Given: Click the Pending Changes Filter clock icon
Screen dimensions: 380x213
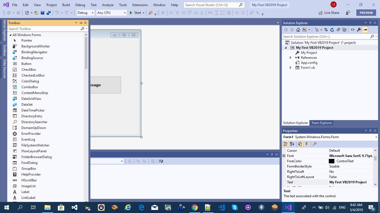Looking at the screenshot, I should 317,30.
